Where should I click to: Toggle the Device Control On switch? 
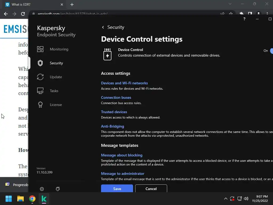tap(271, 51)
